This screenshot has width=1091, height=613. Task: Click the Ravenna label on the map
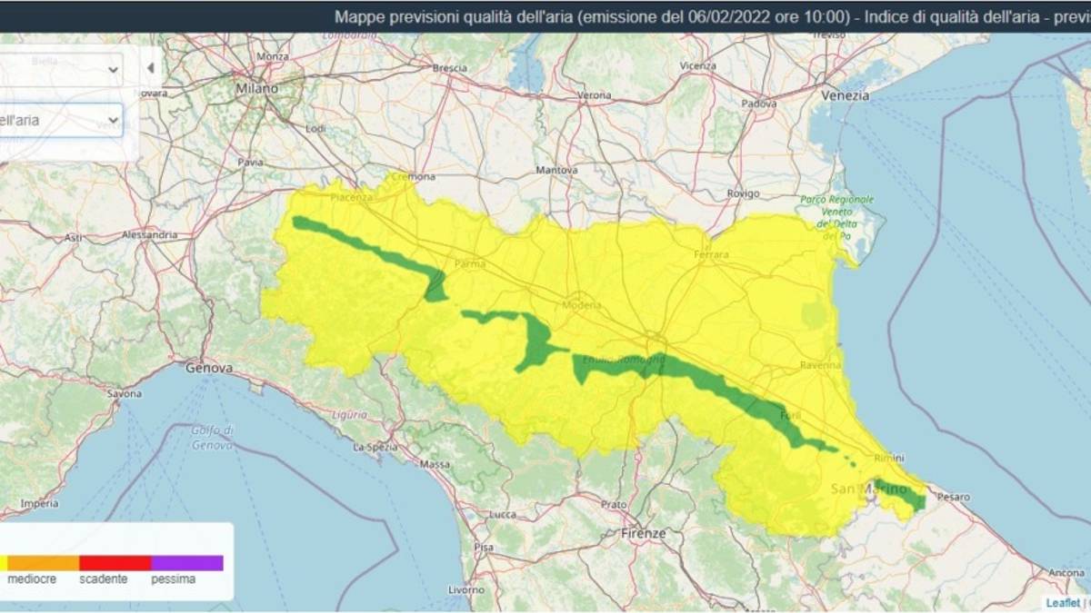[x=821, y=365]
